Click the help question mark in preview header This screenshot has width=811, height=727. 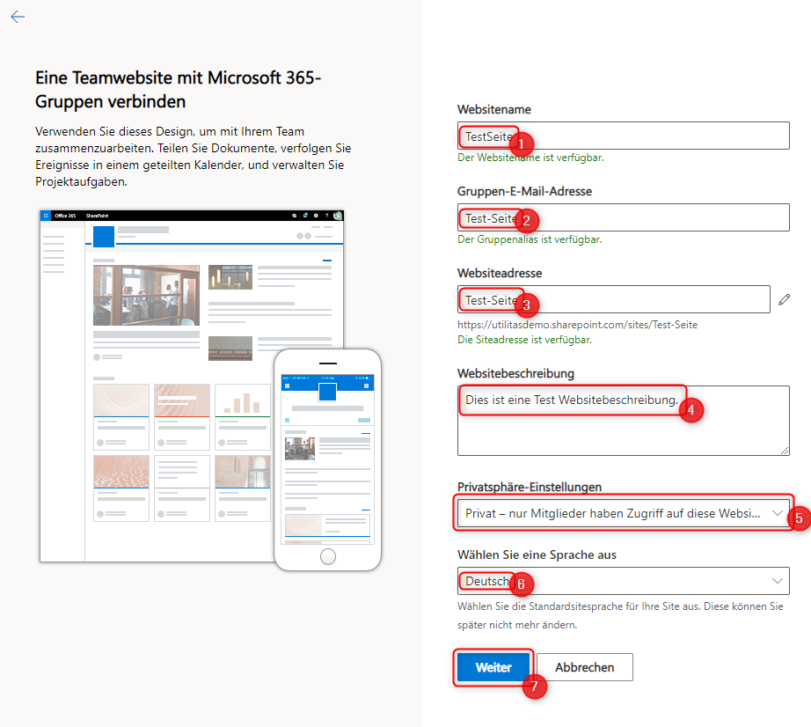(x=326, y=216)
